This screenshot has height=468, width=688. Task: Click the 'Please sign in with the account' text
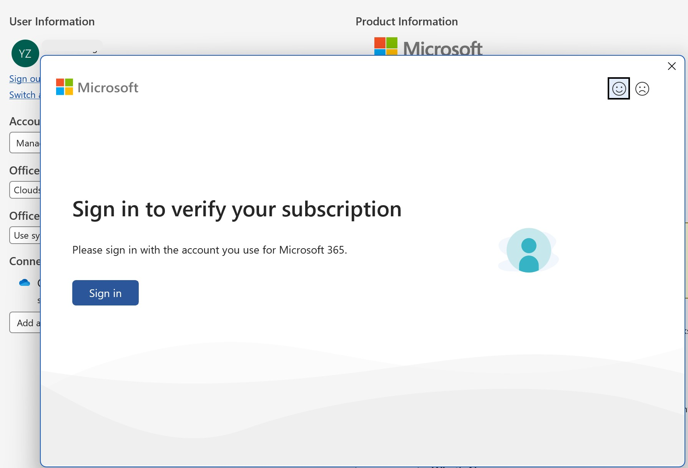pyautogui.click(x=209, y=250)
